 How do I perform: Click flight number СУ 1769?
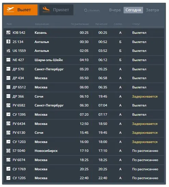pyautogui.click(x=19, y=169)
